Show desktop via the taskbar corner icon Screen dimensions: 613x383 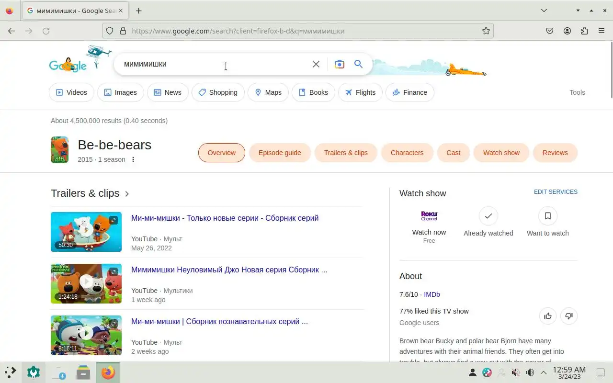click(x=600, y=372)
